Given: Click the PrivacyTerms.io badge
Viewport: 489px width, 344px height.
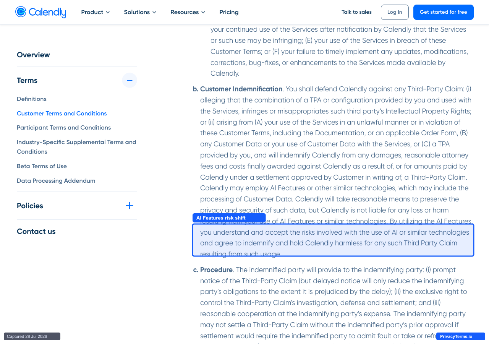Looking at the screenshot, I should [x=460, y=336].
